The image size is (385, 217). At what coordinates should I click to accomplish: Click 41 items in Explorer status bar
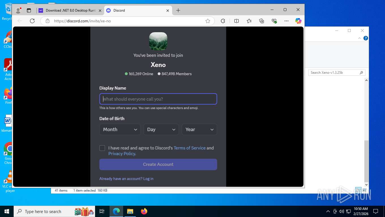pos(61,190)
